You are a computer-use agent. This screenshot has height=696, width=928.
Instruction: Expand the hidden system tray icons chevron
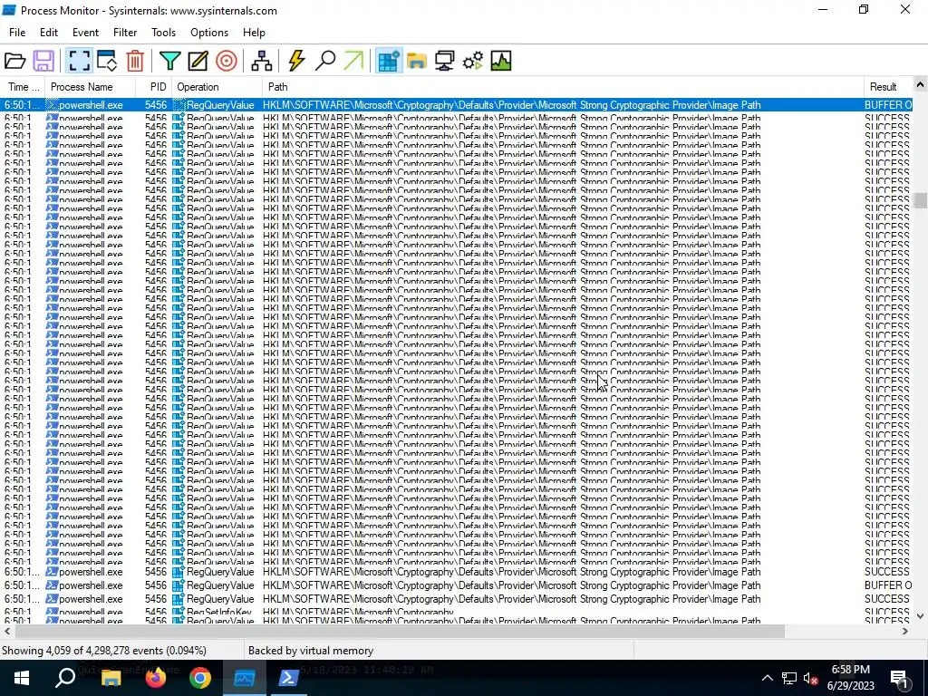(x=767, y=678)
